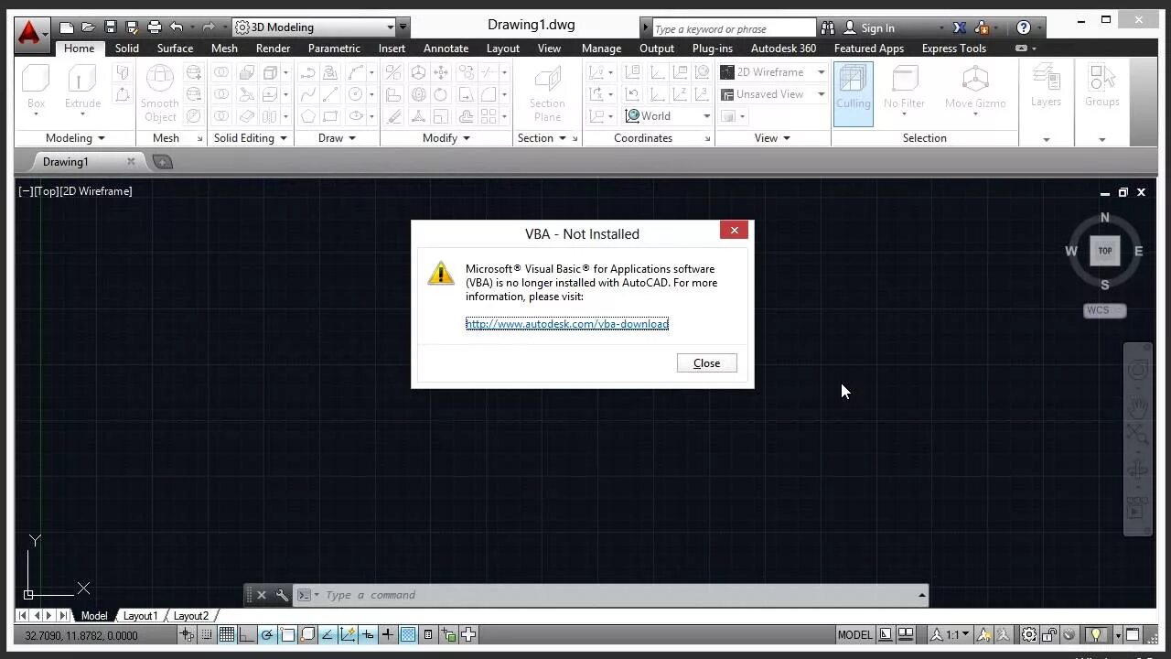Toggle the toolbar lock padlock icon

coord(1049,634)
